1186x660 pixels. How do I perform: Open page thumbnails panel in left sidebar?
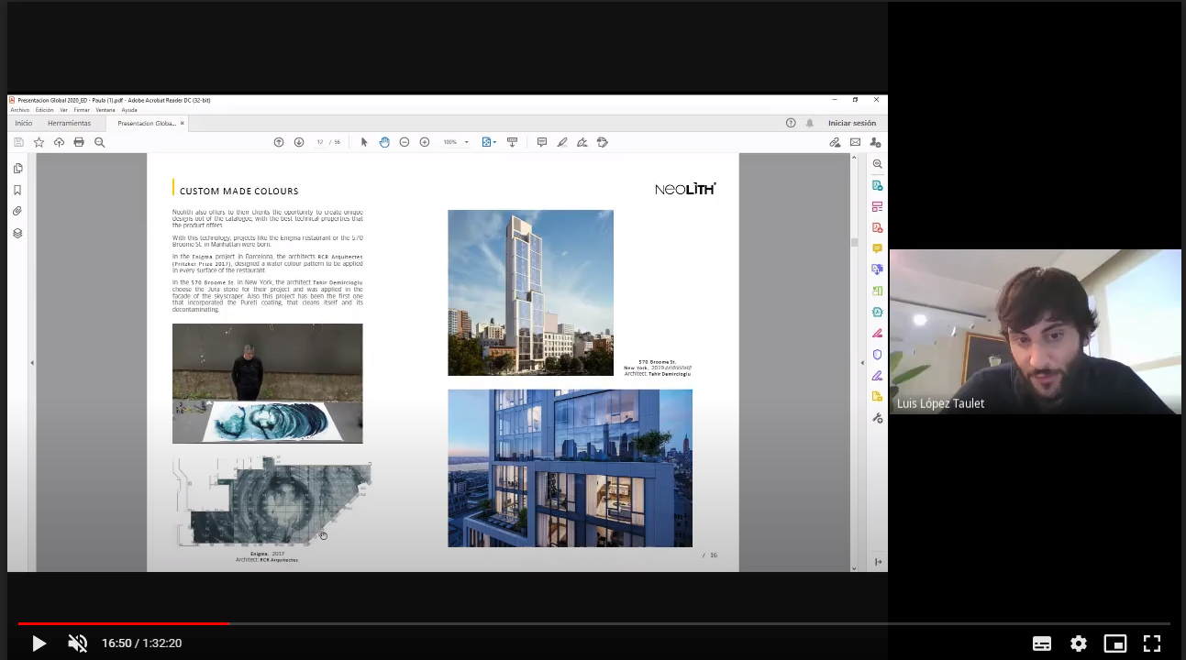[17, 169]
